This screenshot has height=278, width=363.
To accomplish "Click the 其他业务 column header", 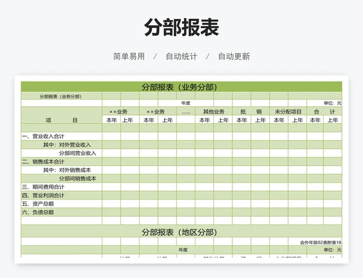I will (214, 111).
